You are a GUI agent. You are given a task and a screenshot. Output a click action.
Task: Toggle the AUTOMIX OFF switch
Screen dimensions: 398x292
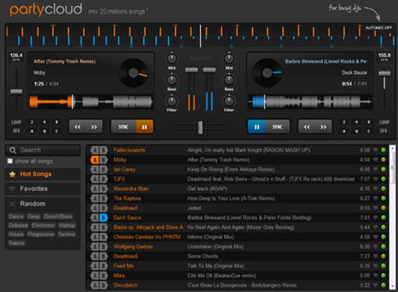(x=379, y=27)
